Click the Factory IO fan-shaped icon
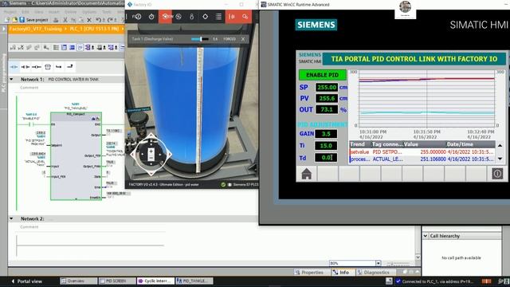Viewport: 510px width, 287px height. pyautogui.click(x=178, y=16)
